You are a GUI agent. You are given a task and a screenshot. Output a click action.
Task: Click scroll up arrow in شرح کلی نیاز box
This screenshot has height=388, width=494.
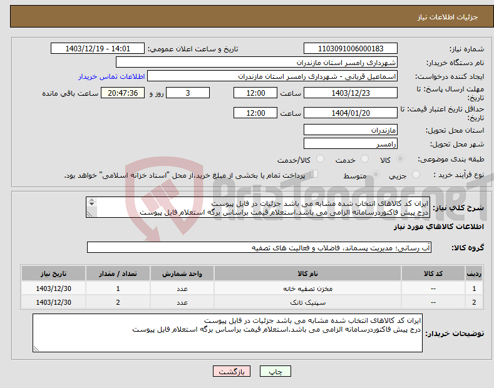point(91,200)
